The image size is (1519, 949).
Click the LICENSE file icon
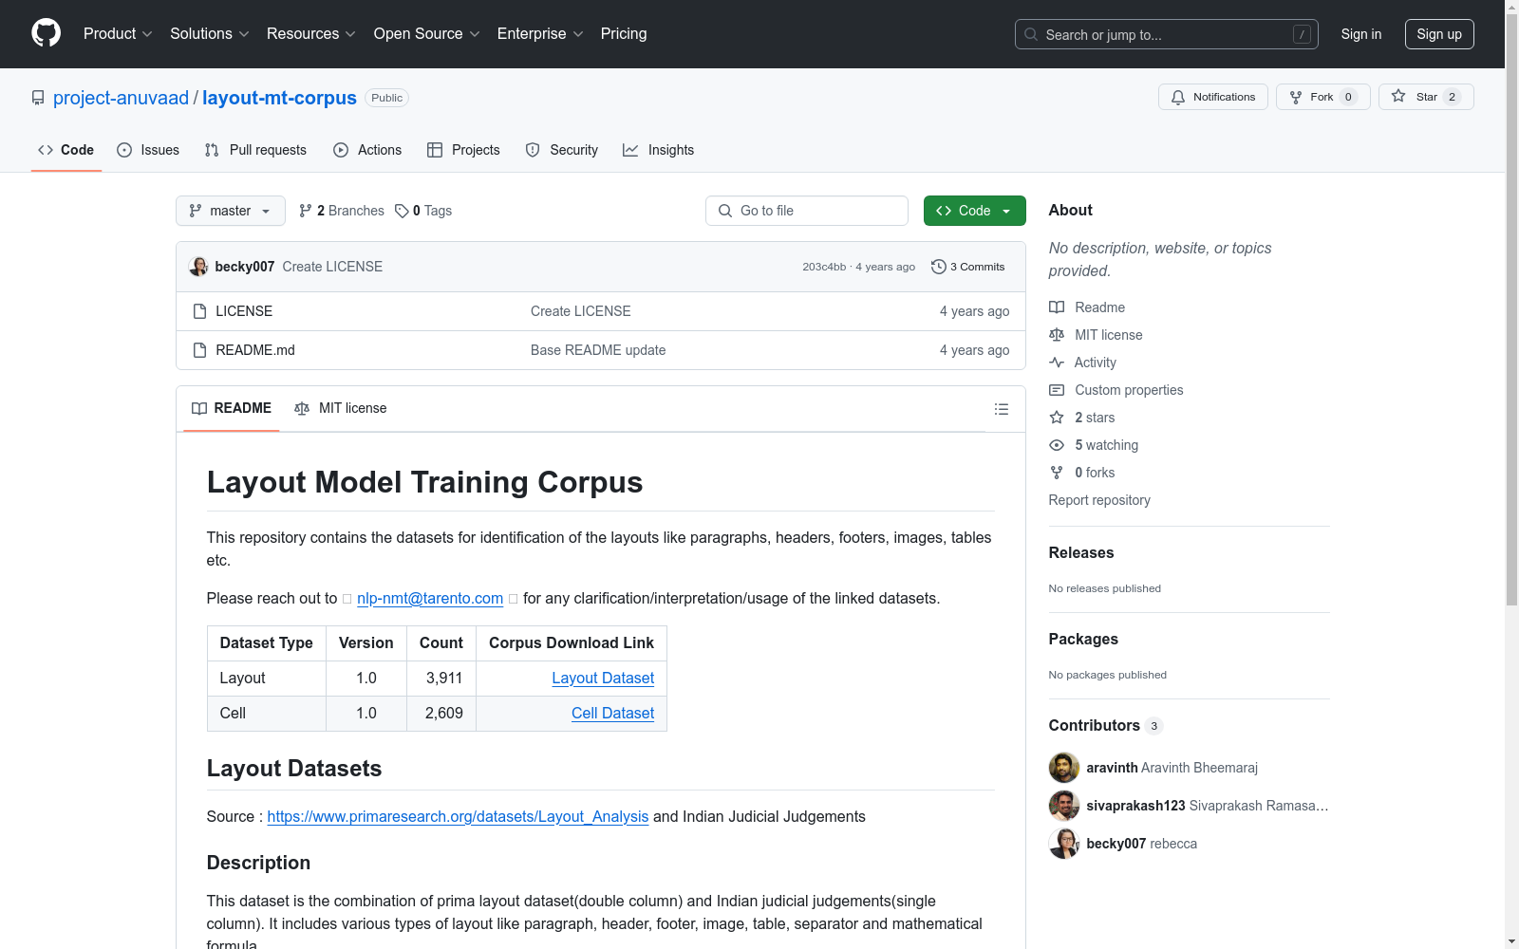199,311
